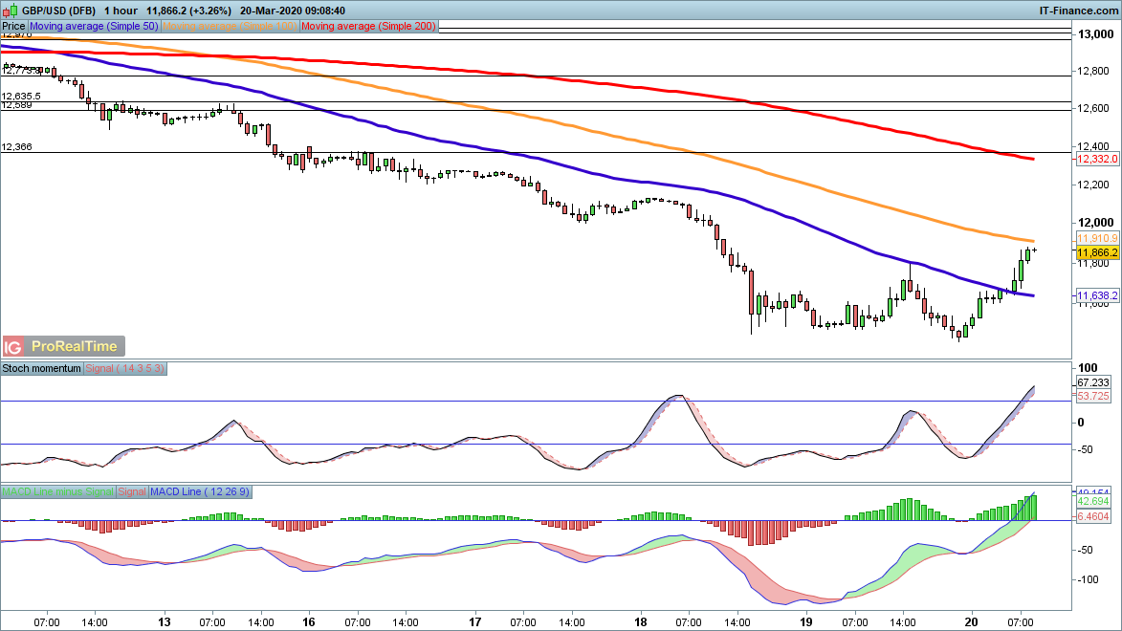Viewport: 1122px width, 631px height.
Task: Open the IT-Finance.com link
Action: click(x=1078, y=11)
